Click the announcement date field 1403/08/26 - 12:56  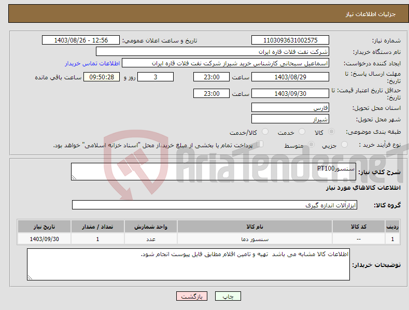pyautogui.click(x=81, y=40)
